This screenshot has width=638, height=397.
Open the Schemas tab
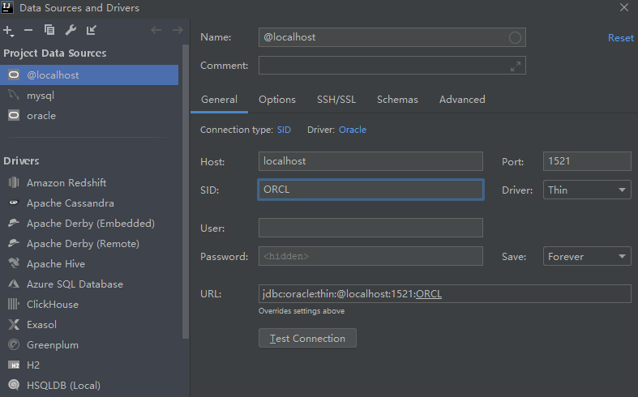pyautogui.click(x=397, y=100)
